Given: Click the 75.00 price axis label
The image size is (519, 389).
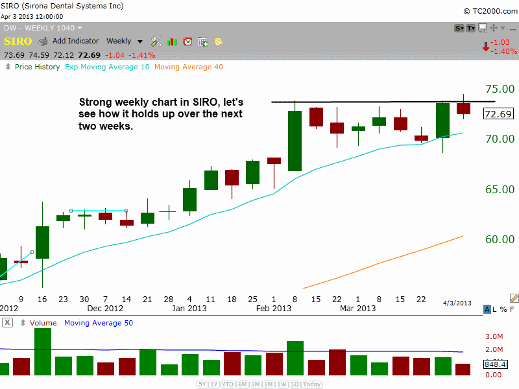Looking at the screenshot, I should coord(500,89).
